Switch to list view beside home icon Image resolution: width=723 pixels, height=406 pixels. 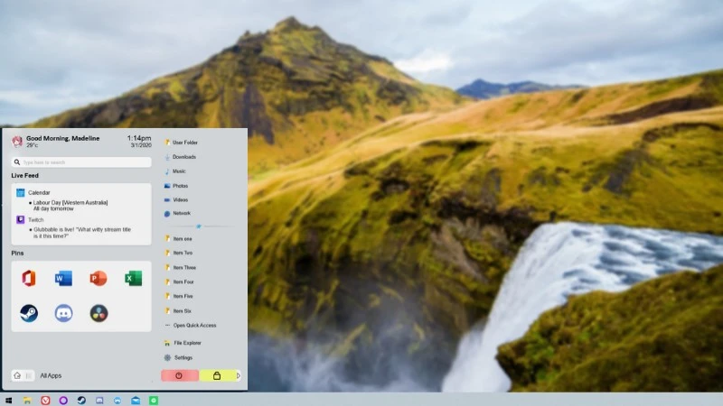pos(29,375)
